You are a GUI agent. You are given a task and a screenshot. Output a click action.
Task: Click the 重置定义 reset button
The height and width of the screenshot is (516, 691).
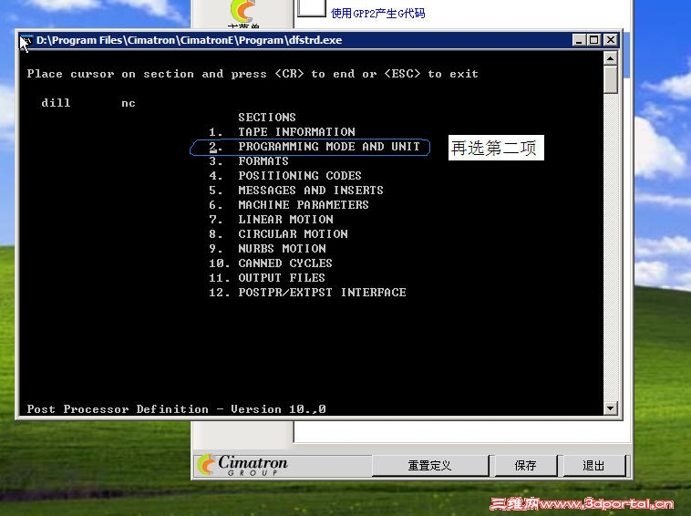coord(430,466)
